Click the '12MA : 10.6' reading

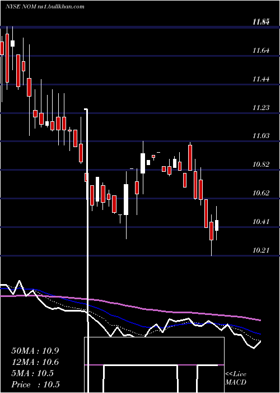35,362
